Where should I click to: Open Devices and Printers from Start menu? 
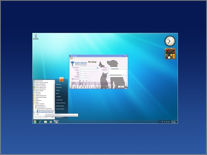coord(61,103)
